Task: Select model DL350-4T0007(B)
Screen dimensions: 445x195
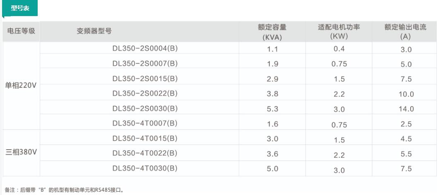Action: (145, 123)
